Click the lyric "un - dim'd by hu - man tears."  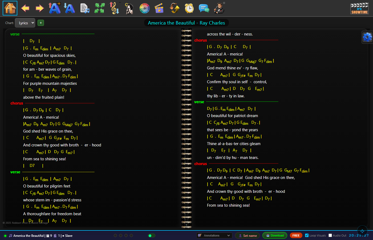[x=233, y=158]
